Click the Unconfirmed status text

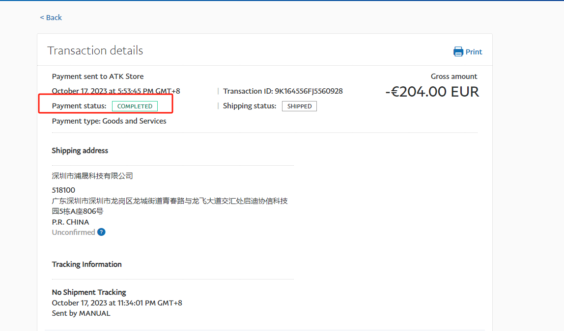pos(73,232)
